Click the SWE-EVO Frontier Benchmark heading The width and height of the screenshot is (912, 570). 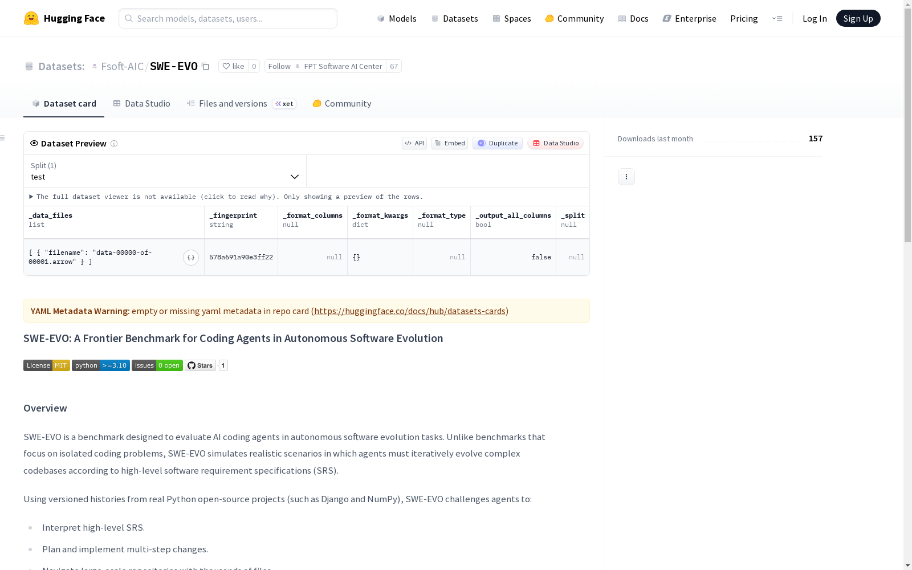[233, 338]
